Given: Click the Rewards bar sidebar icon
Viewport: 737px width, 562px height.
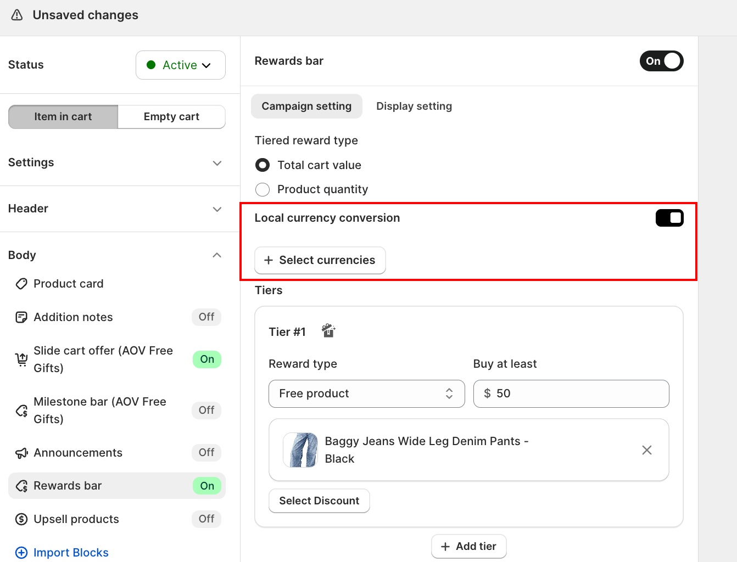Looking at the screenshot, I should pyautogui.click(x=21, y=486).
